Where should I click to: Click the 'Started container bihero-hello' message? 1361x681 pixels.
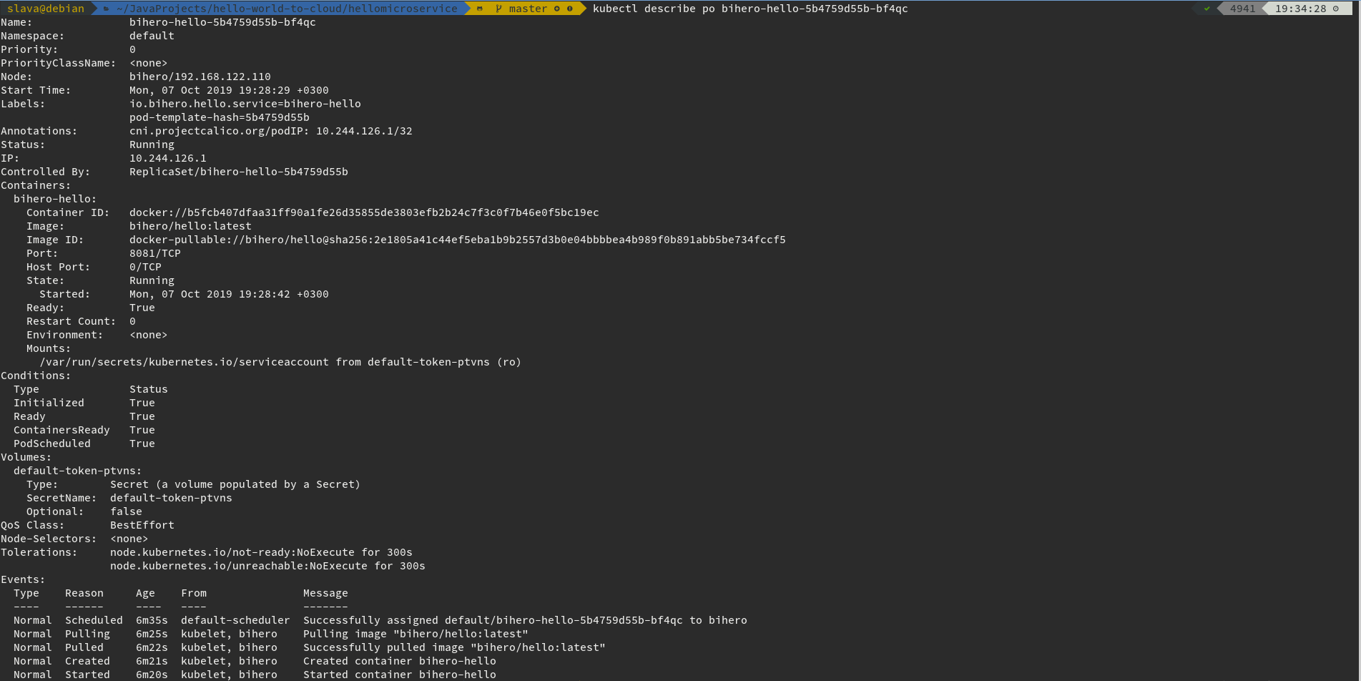click(400, 675)
